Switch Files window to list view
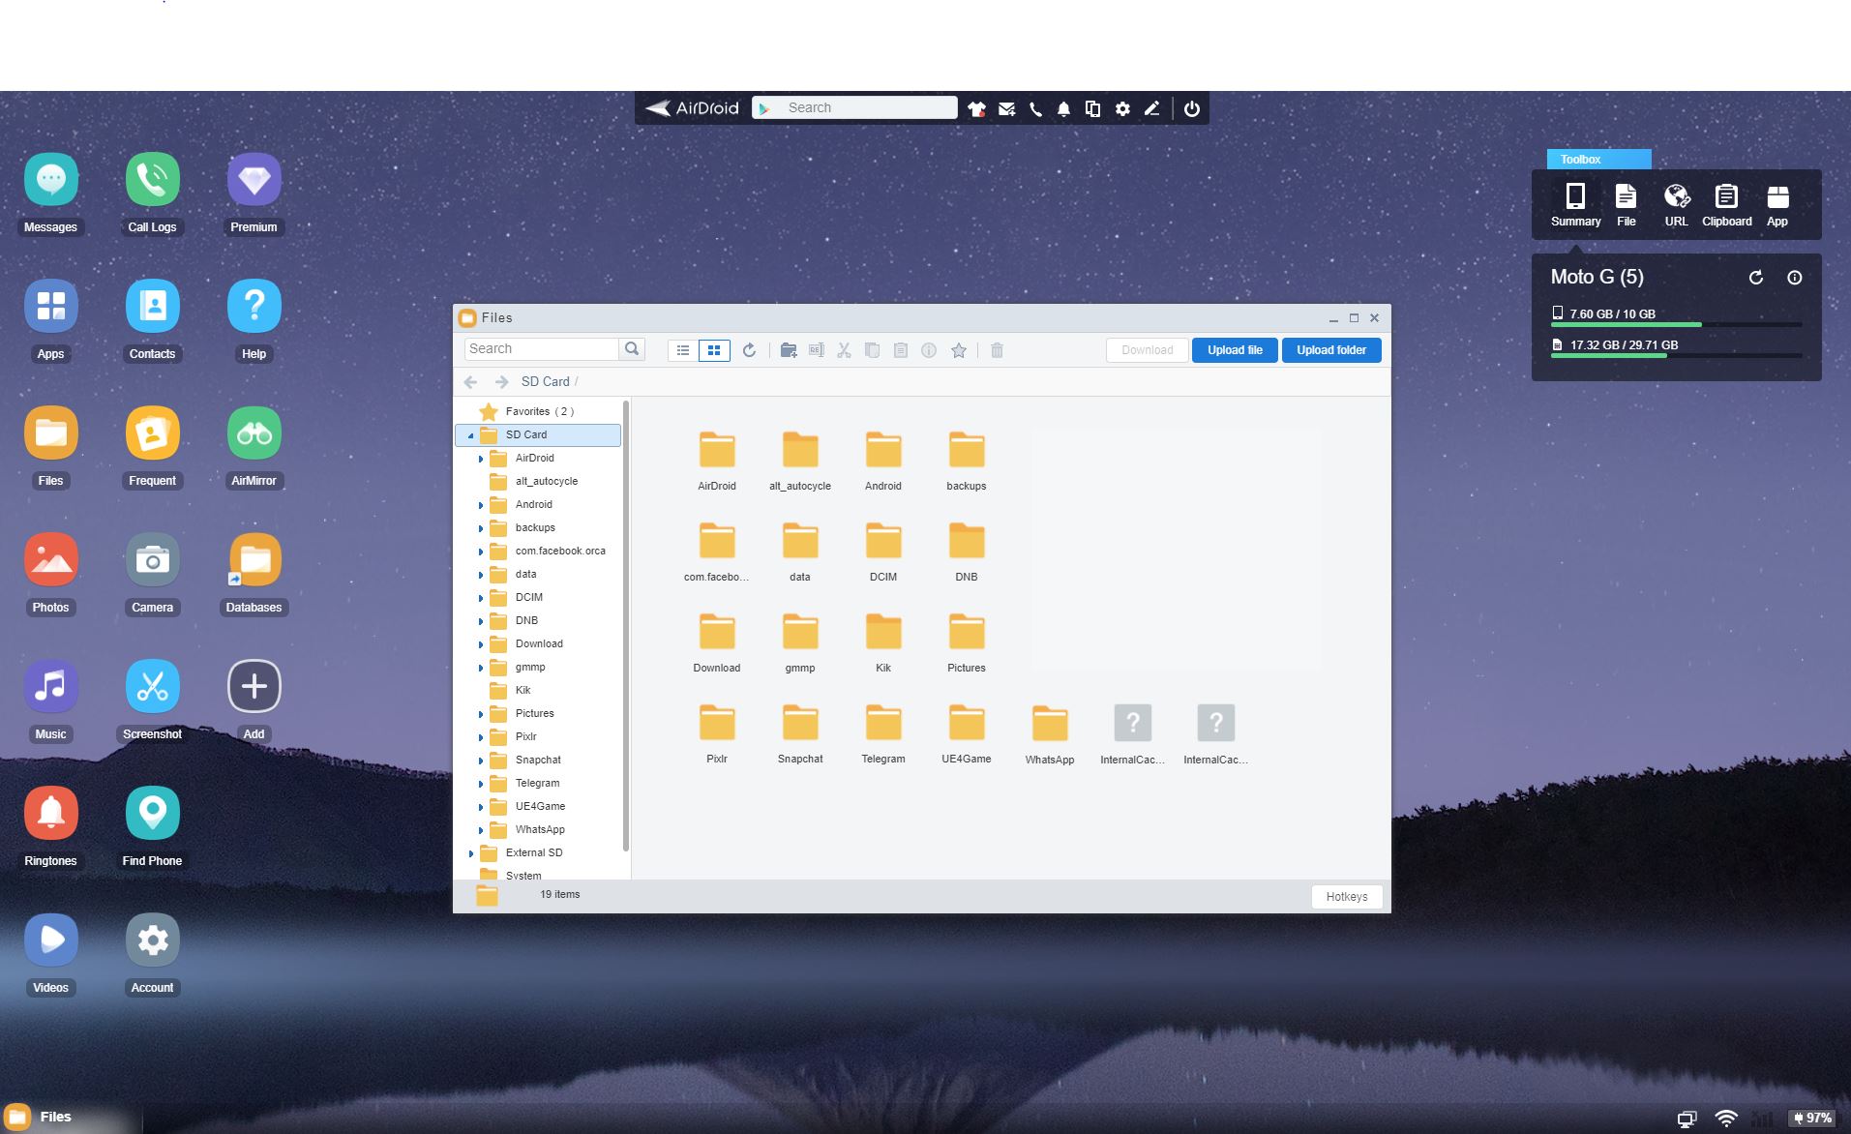1851x1134 pixels. tap(683, 350)
